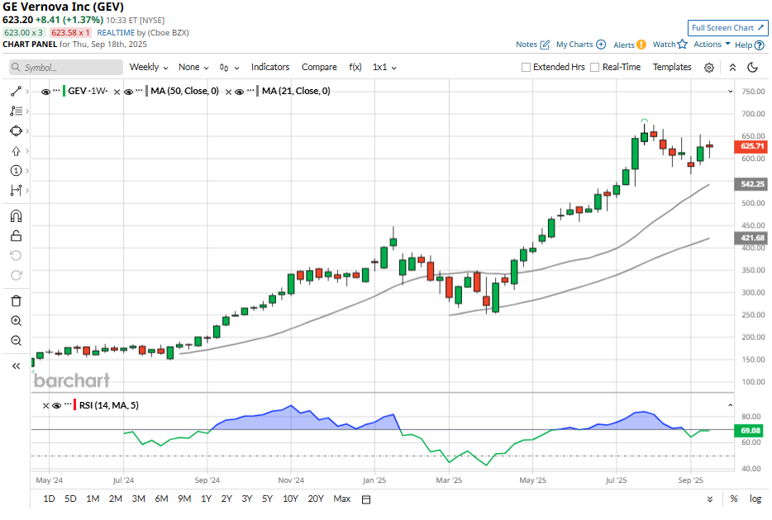
Task: Click the Symbol search field
Action: coord(66,68)
